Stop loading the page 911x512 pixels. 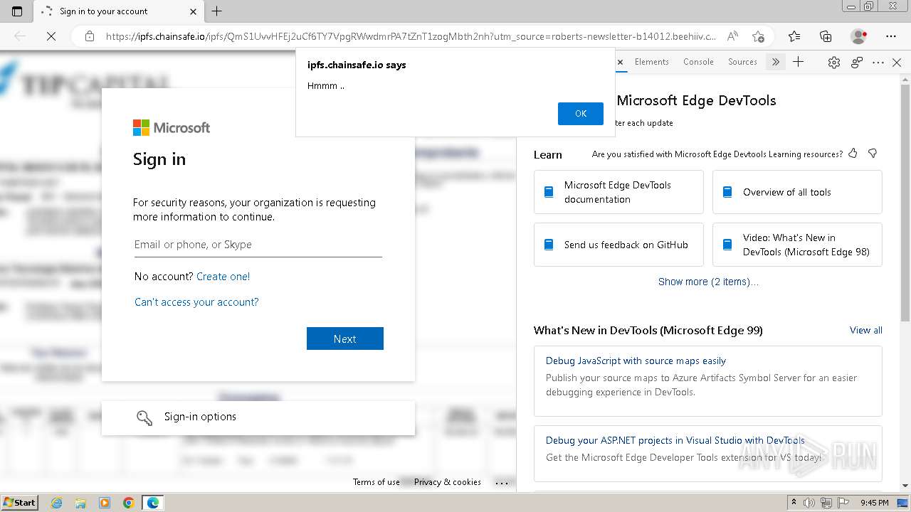(x=51, y=36)
